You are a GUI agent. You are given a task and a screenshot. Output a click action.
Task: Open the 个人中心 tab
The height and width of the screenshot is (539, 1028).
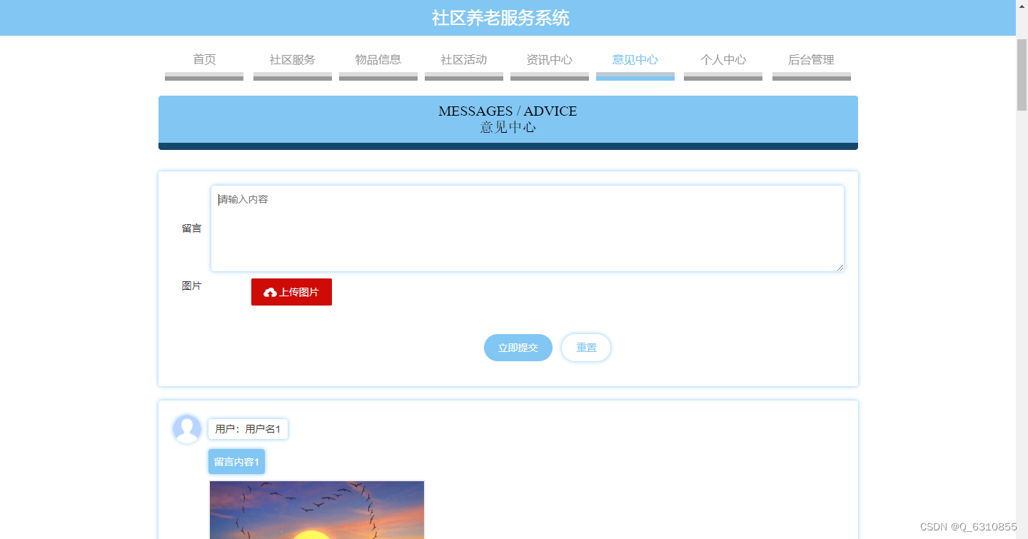pyautogui.click(x=722, y=60)
